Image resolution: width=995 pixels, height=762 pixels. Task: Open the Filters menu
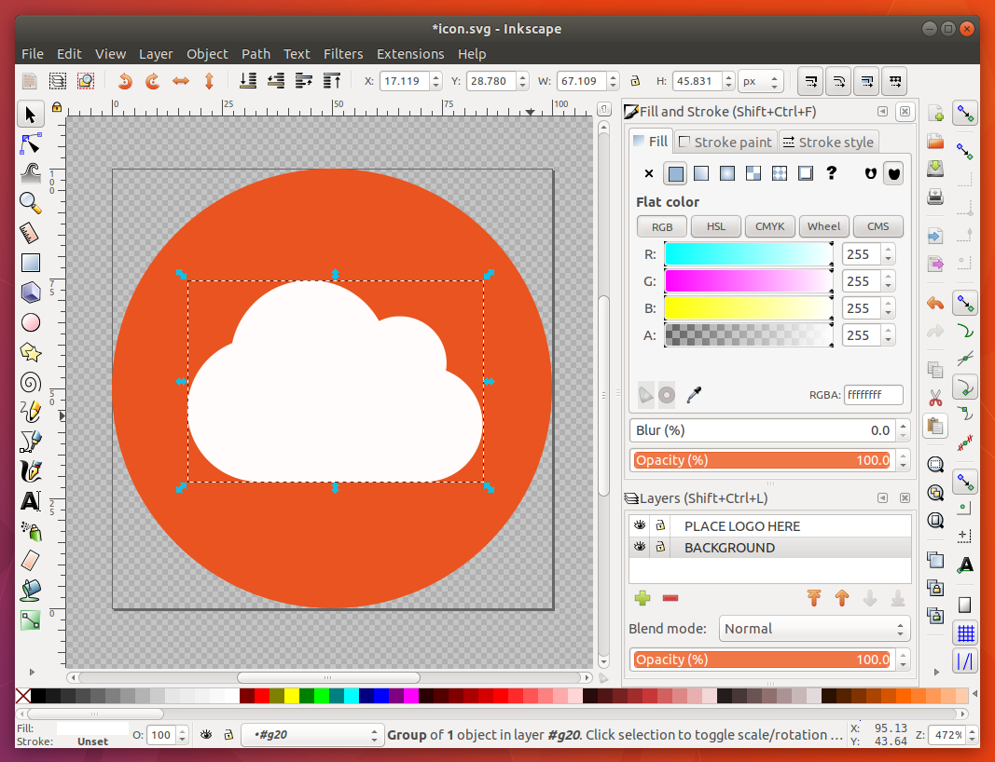coord(343,54)
